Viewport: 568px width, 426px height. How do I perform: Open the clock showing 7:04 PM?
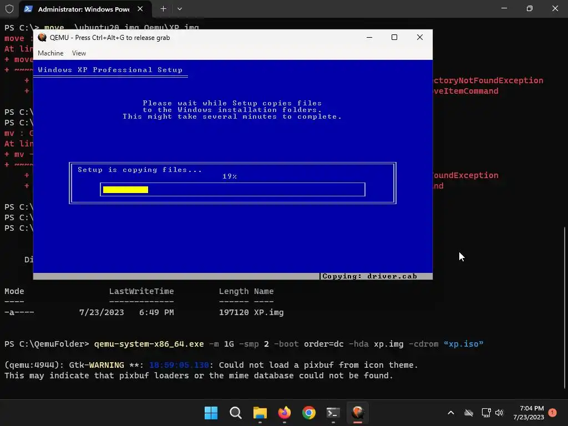pyautogui.click(x=529, y=413)
